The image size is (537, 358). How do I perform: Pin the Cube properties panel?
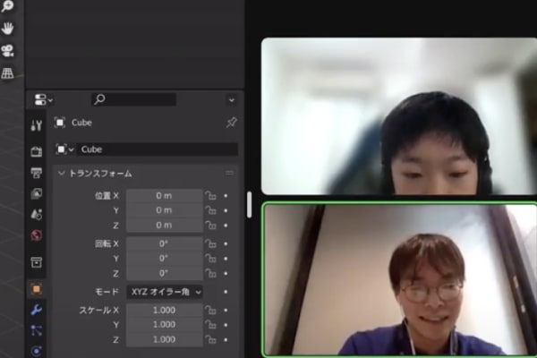232,123
